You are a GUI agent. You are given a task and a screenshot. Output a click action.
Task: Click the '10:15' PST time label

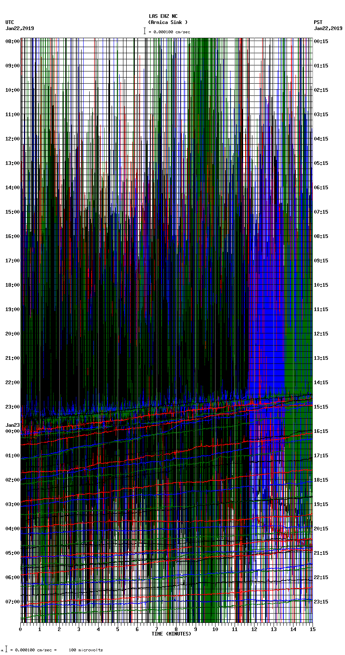[321, 285]
